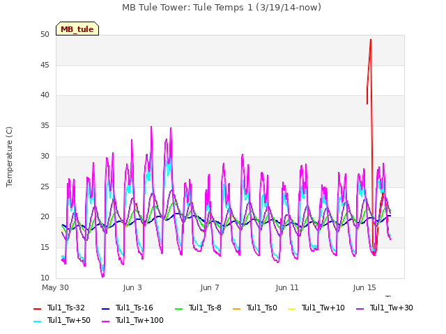Screen dimensions: 446x334
Task: Click the cyan Tul1_Tw+50 color swatch
Action: point(37,321)
